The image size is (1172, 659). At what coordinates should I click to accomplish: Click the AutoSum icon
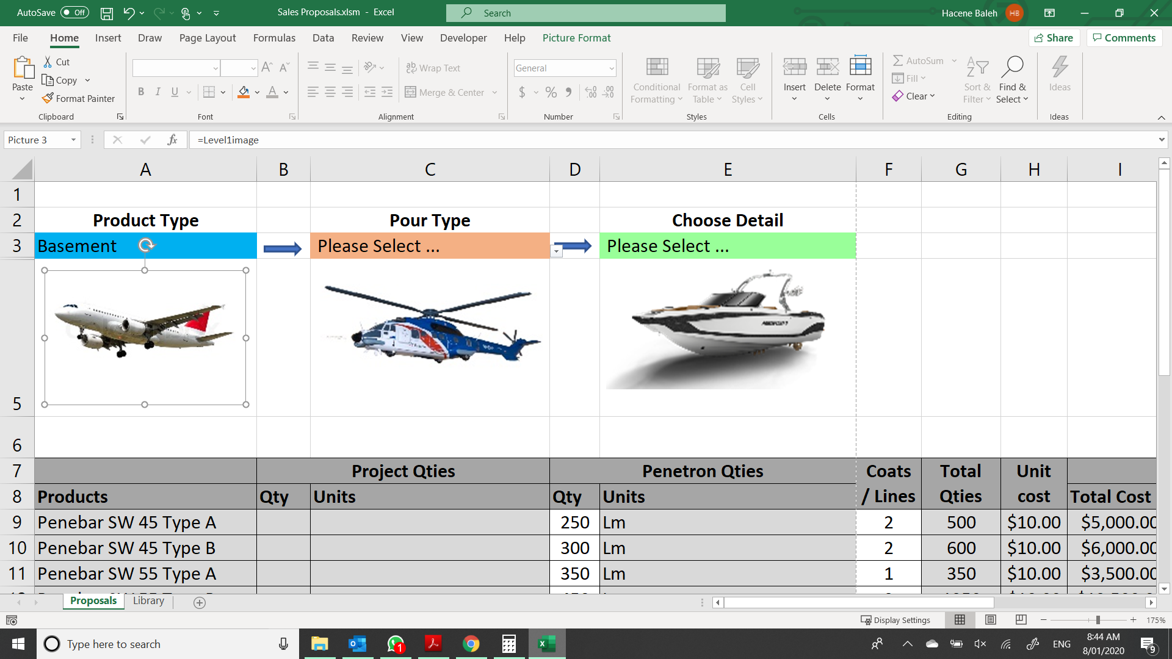tap(898, 60)
